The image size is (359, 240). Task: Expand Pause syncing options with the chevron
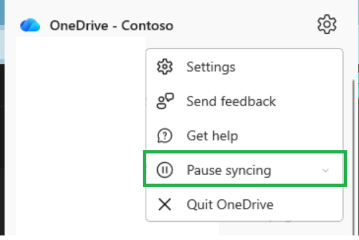click(x=325, y=170)
